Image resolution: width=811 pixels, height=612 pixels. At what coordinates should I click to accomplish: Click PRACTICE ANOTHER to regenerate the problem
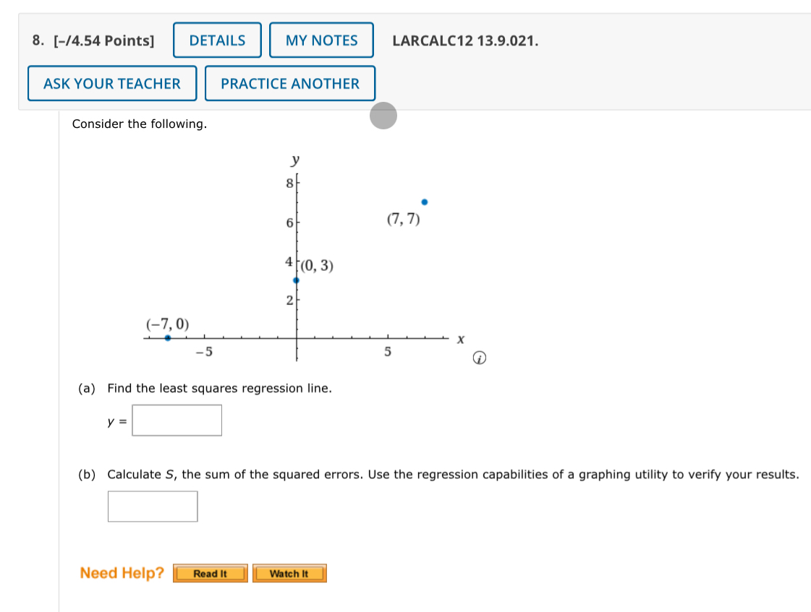290,83
